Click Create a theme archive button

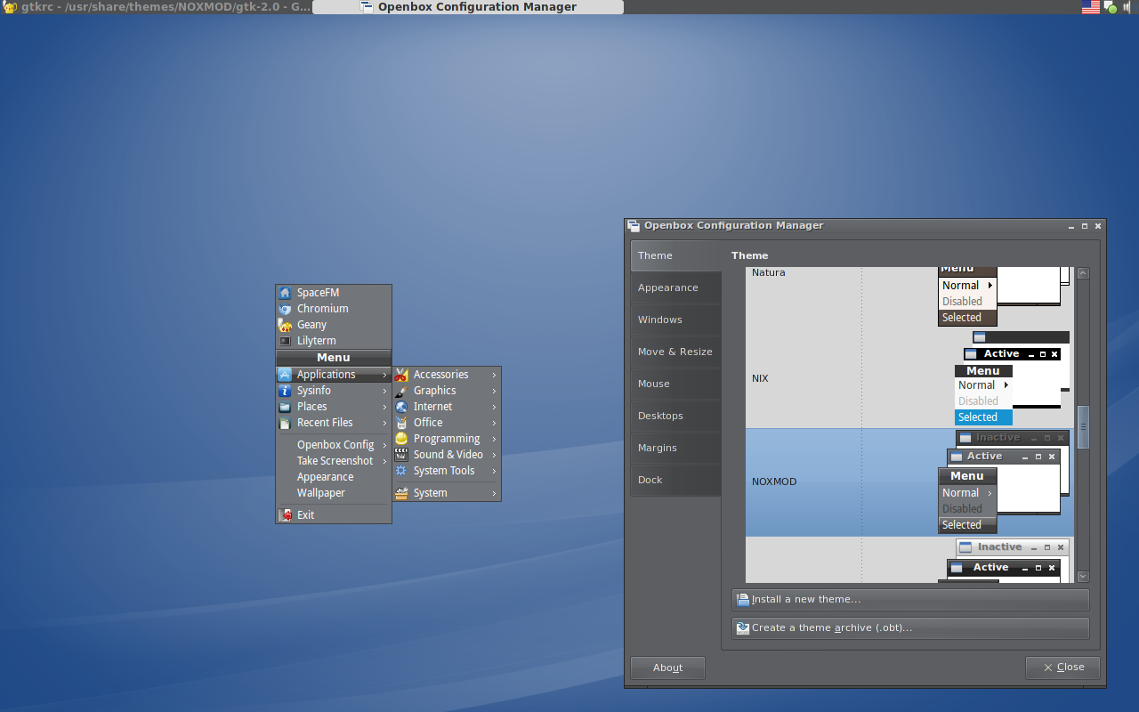pos(910,628)
